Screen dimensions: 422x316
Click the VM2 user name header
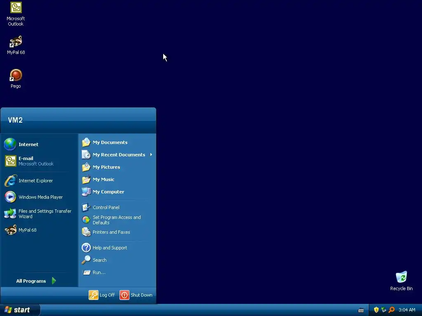point(15,120)
